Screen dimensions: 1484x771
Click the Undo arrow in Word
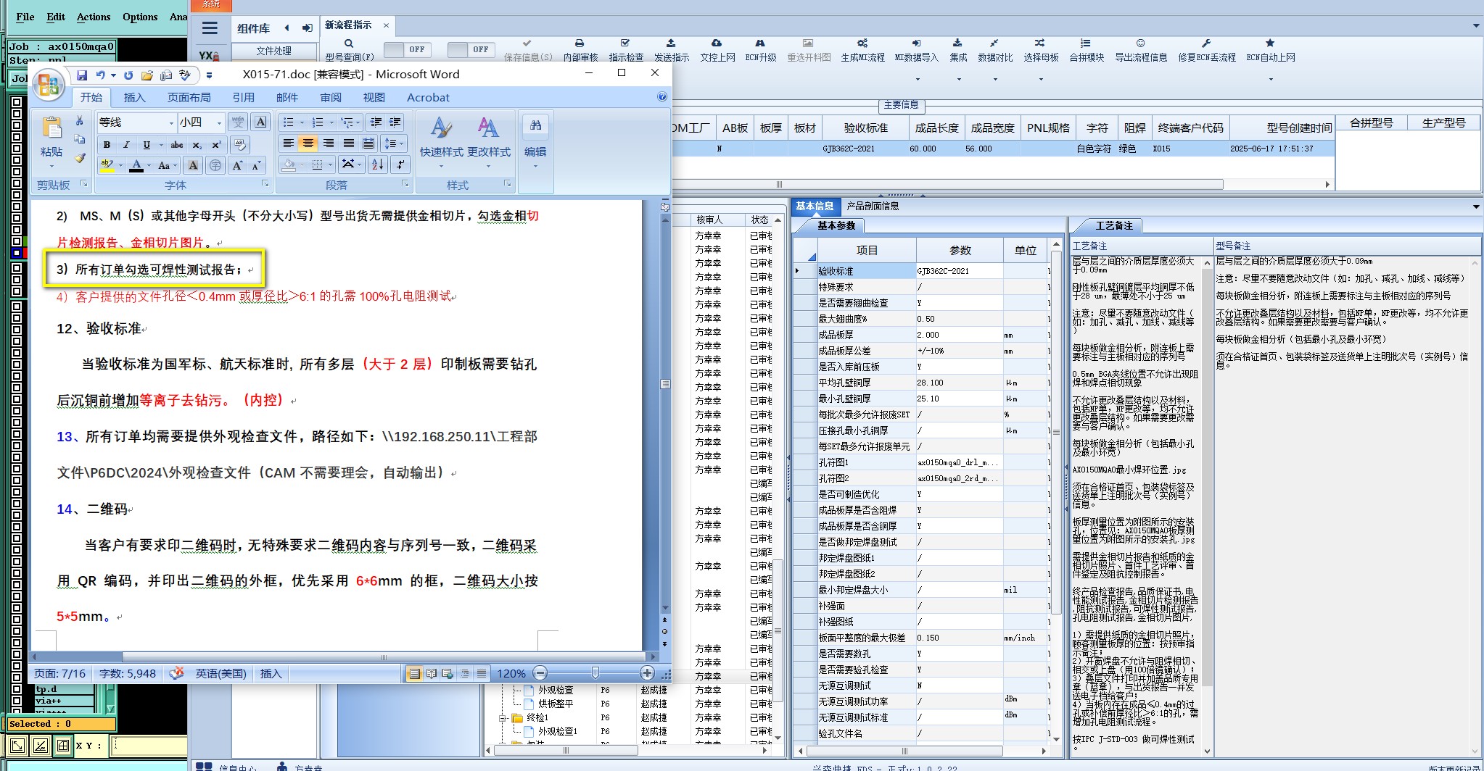pos(101,75)
